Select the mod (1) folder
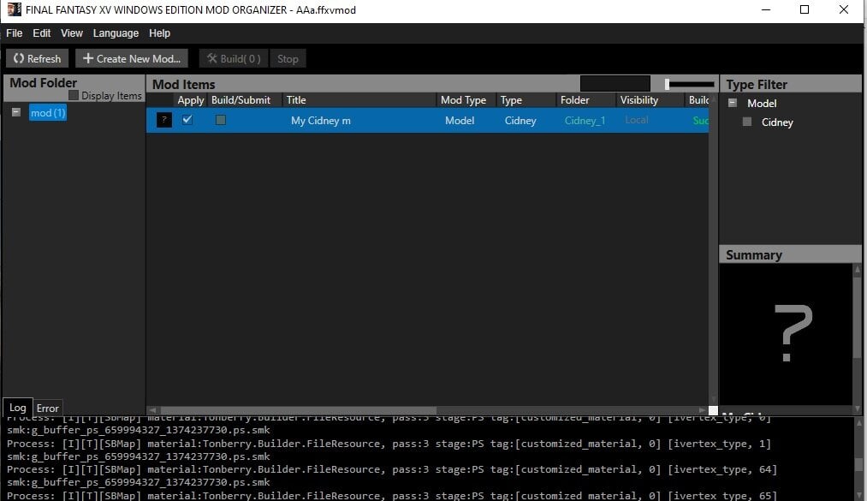This screenshot has width=867, height=501. pos(48,113)
